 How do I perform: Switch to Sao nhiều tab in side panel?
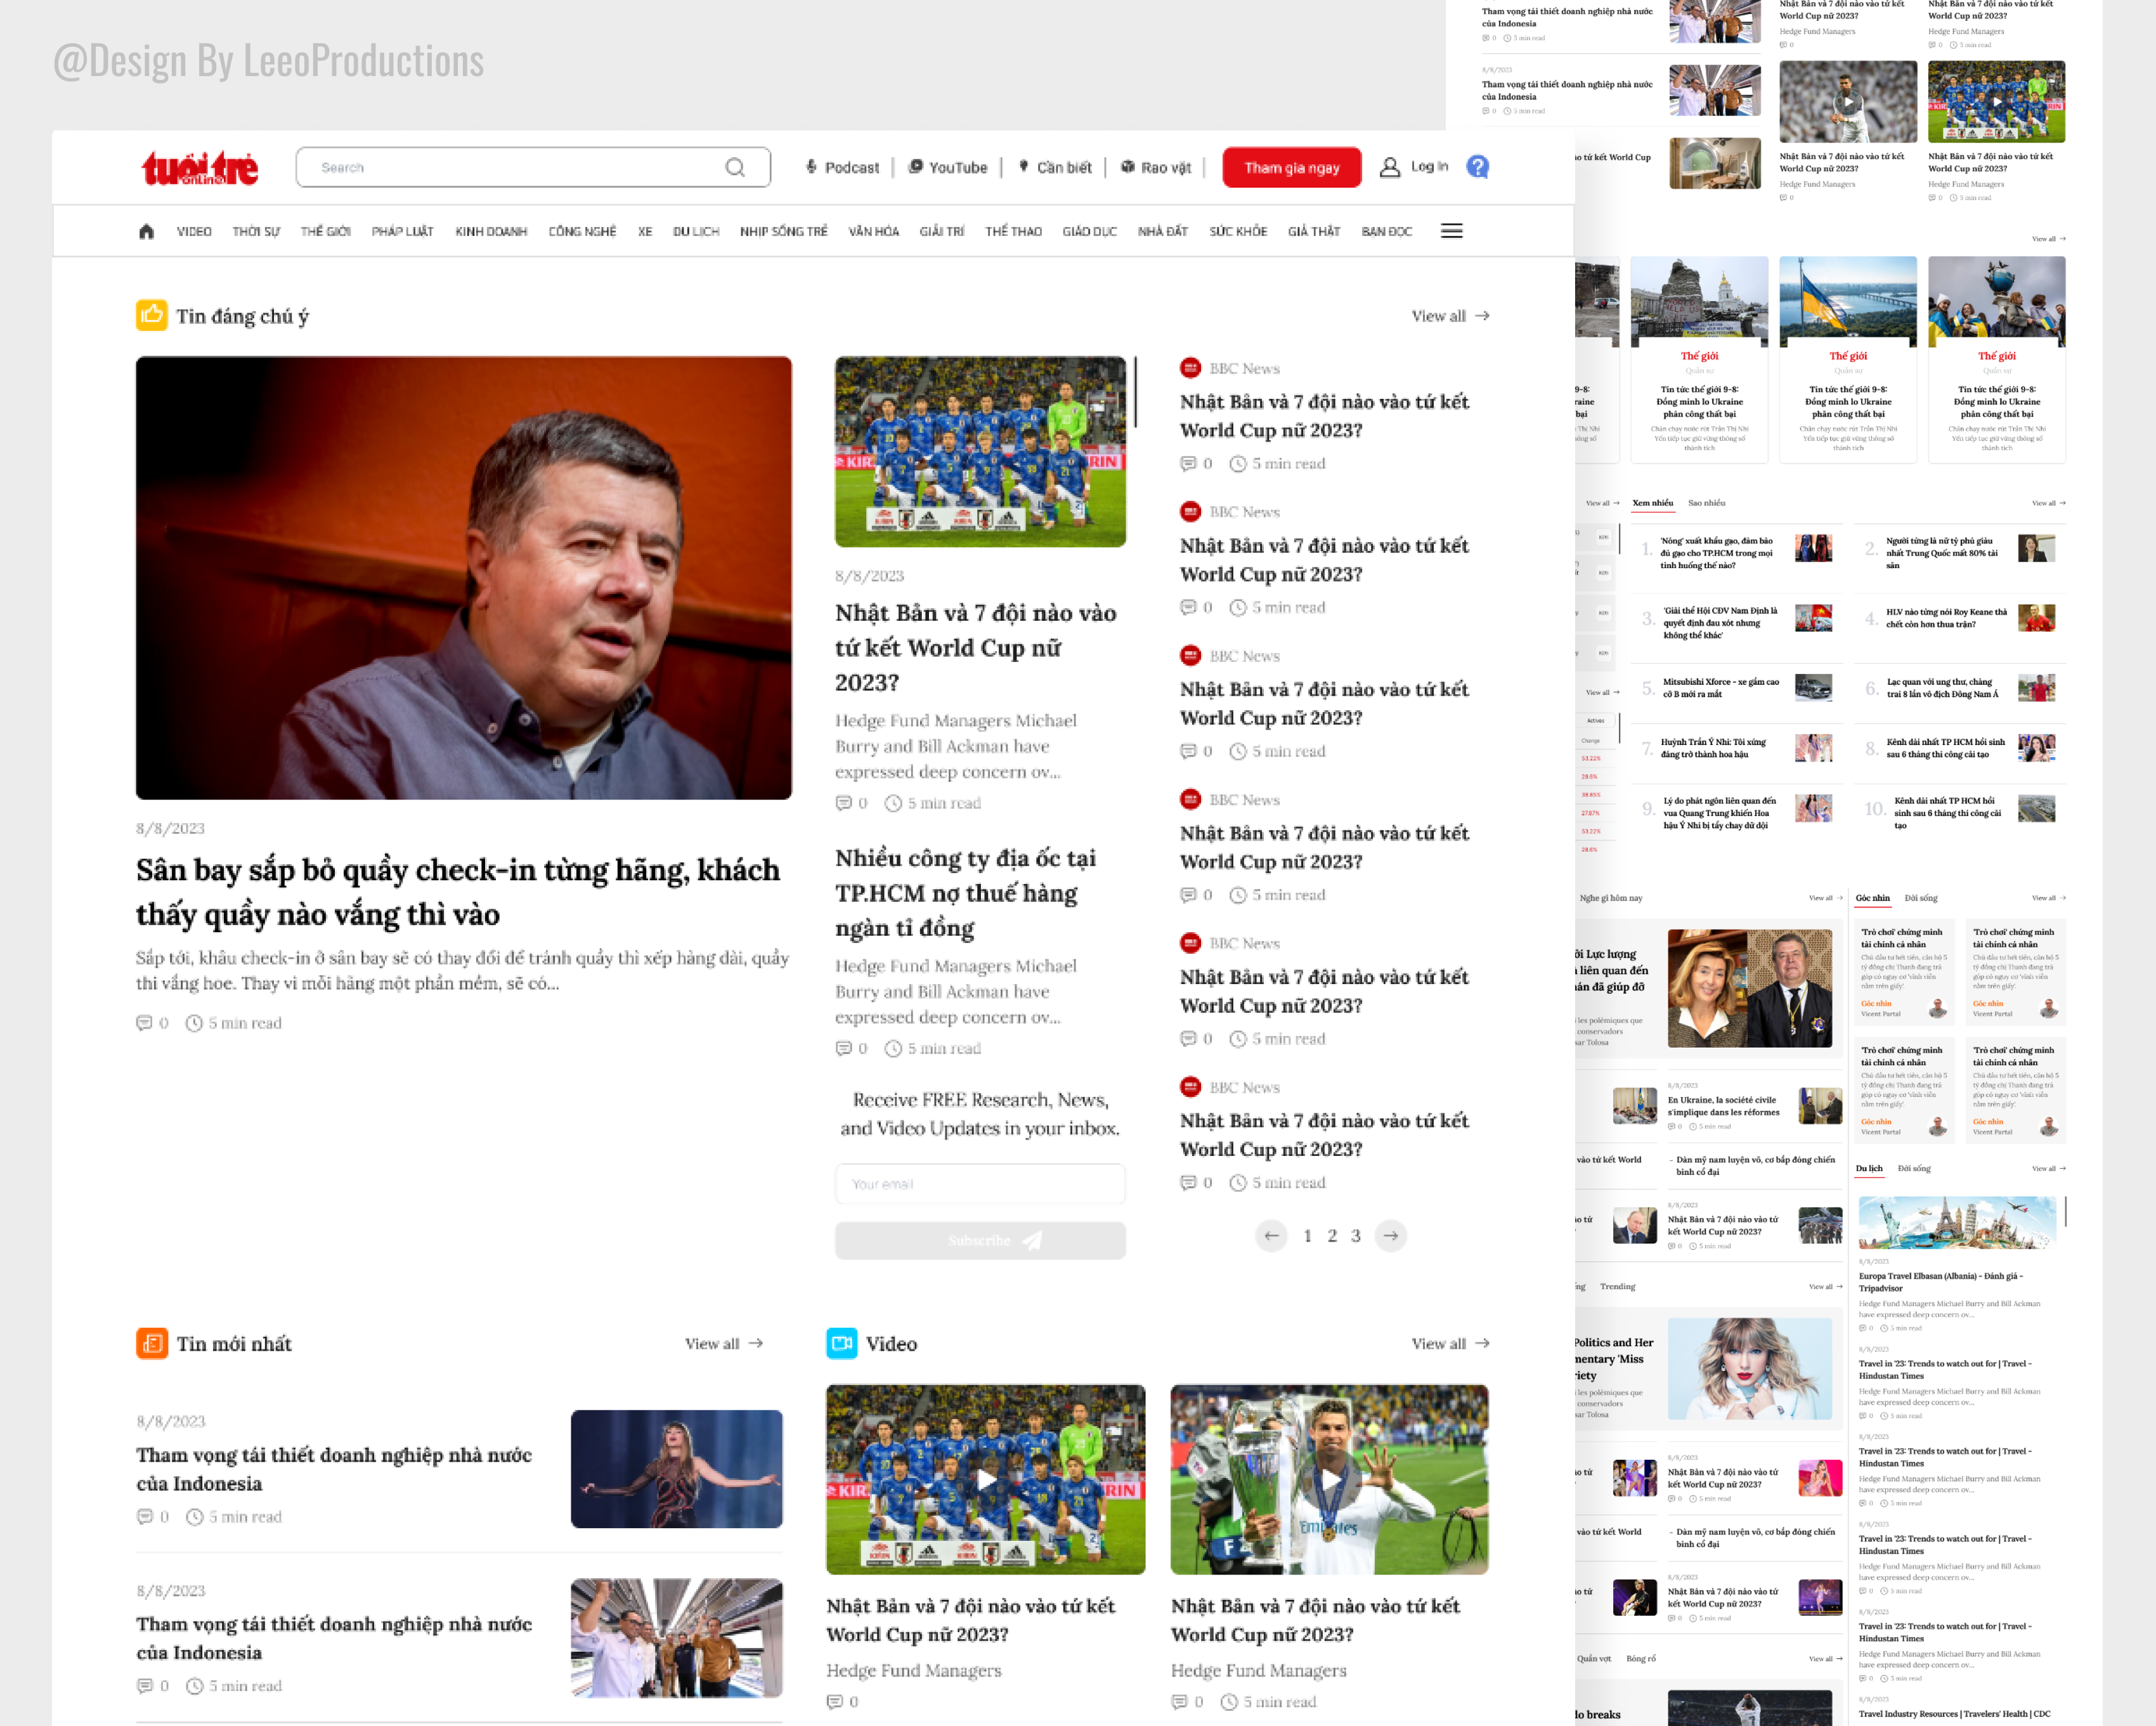pos(1707,503)
